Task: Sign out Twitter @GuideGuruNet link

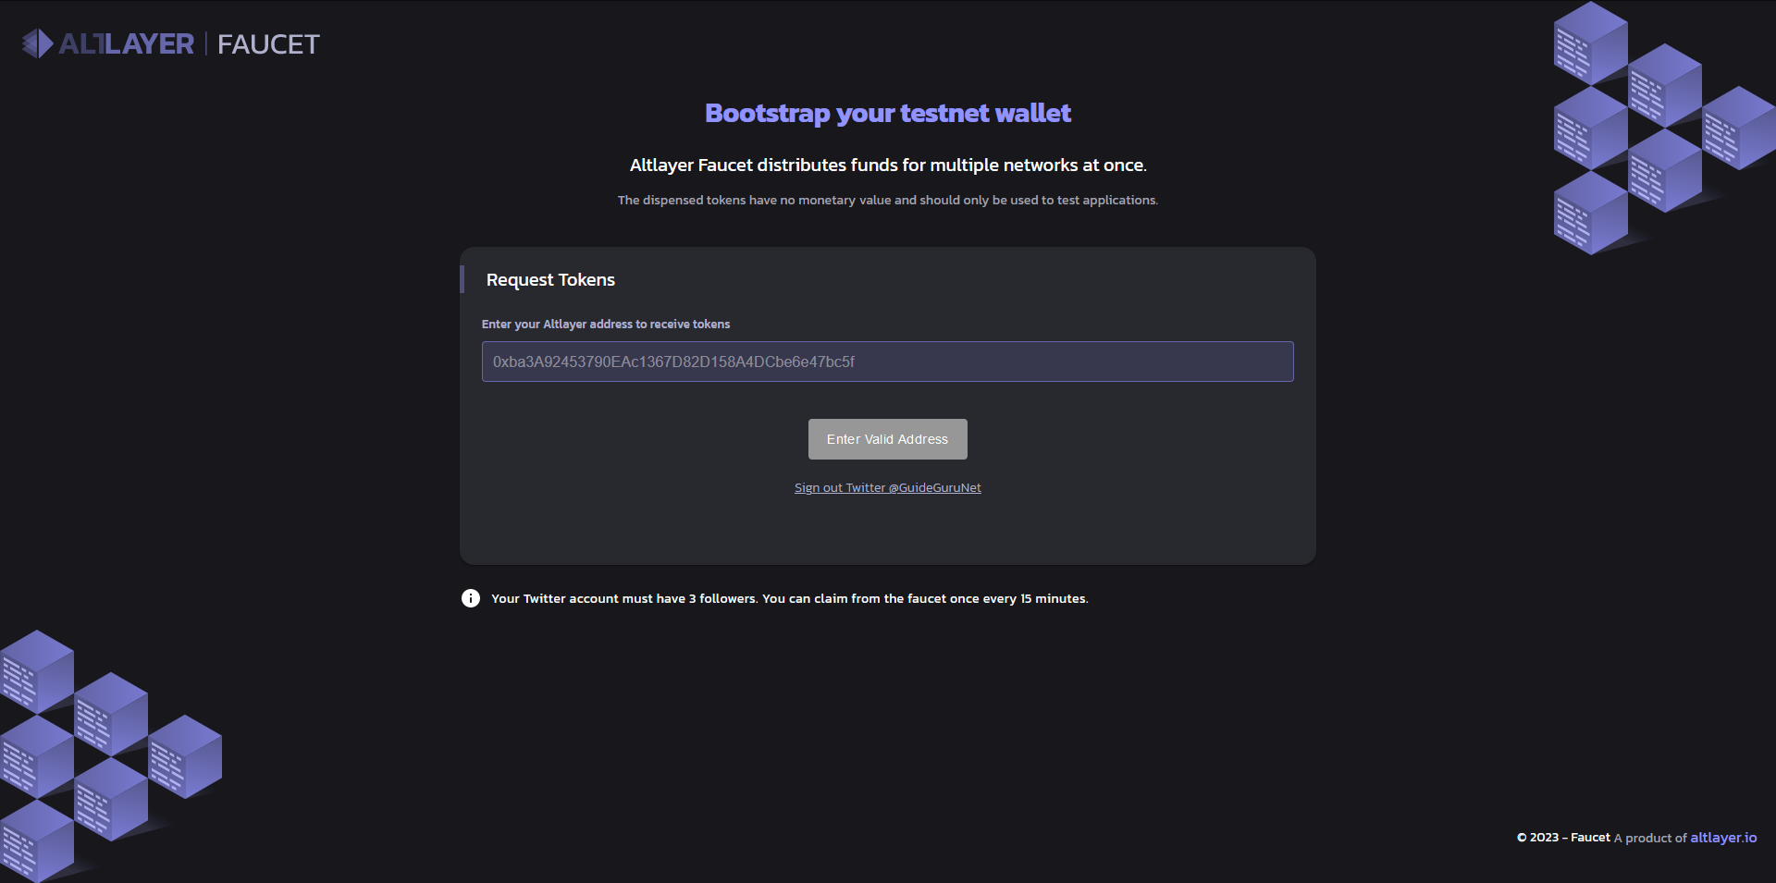Action: click(887, 488)
